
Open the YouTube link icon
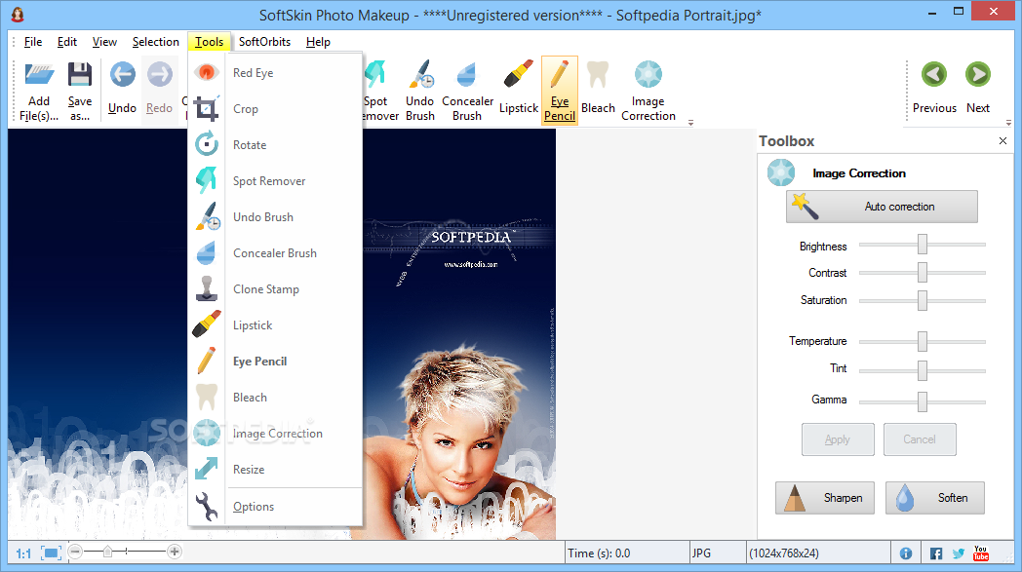(x=981, y=553)
